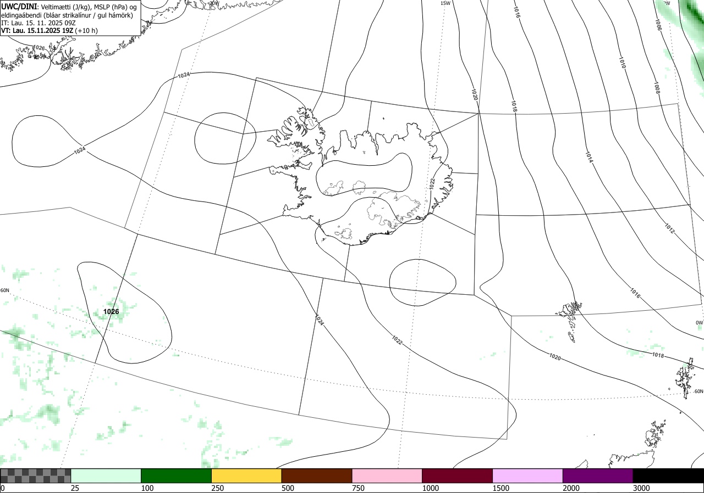Click the 1008 isobar label
Viewport: 704px width, 493px height.
pyautogui.click(x=657, y=88)
